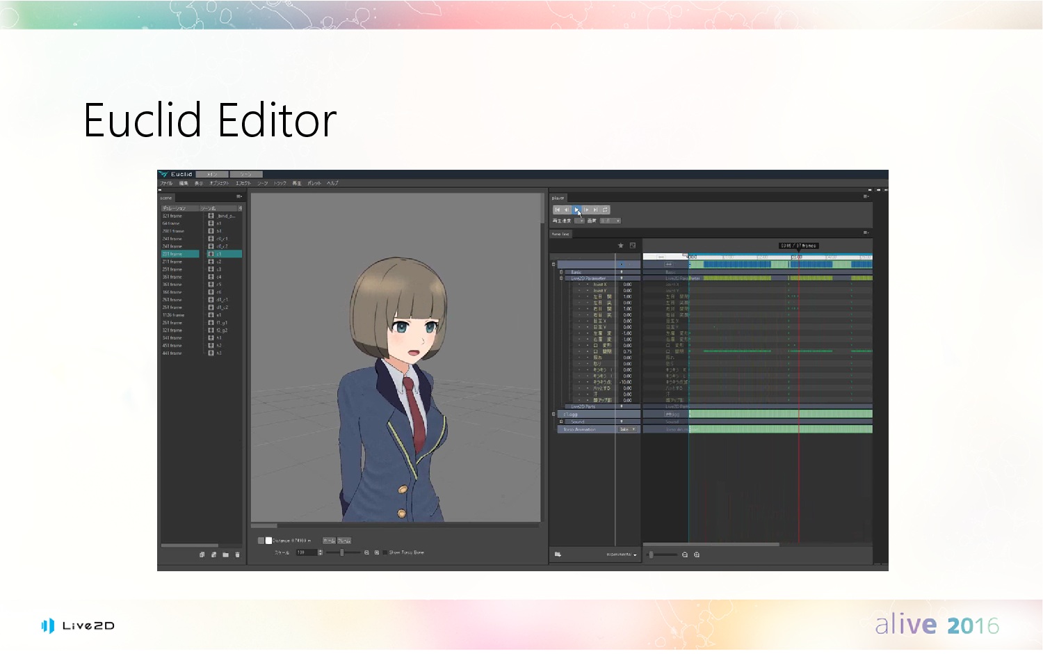Click the フレーム button under the viewport
Viewport: 1043px width, 654px height.
click(x=344, y=541)
